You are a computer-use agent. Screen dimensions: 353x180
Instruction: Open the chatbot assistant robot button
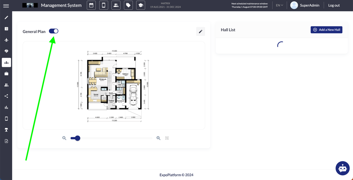342,168
